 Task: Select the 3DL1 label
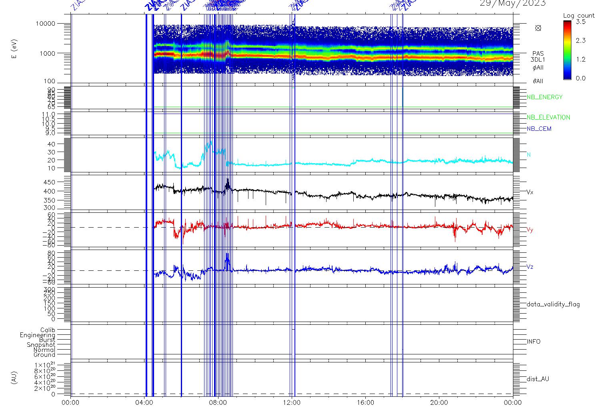538,60
